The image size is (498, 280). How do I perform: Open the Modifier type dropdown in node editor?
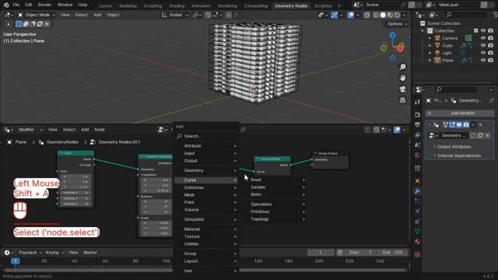[30, 130]
